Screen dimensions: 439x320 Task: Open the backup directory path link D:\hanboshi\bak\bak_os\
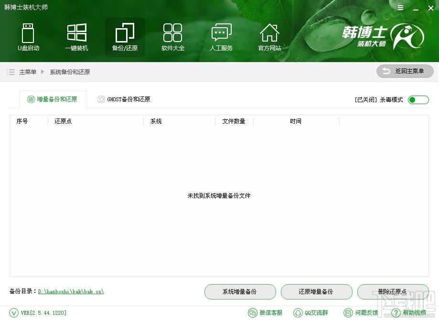click(x=71, y=291)
